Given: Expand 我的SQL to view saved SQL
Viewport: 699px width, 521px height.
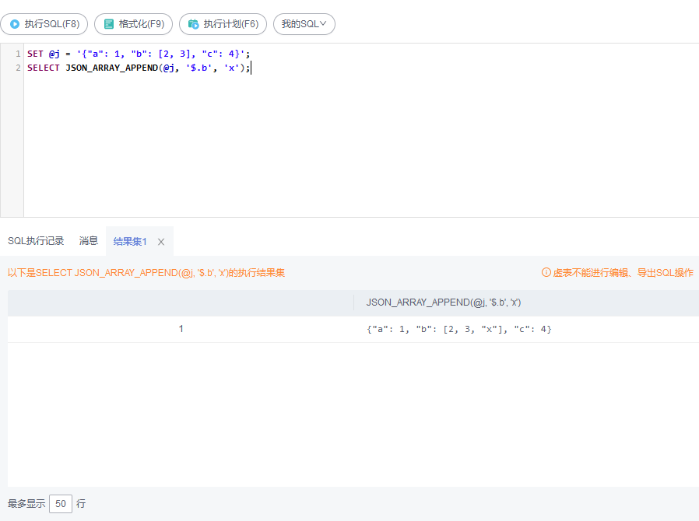Looking at the screenshot, I should (304, 24).
